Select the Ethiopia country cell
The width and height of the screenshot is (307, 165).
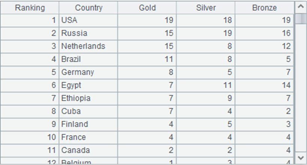tap(88, 98)
